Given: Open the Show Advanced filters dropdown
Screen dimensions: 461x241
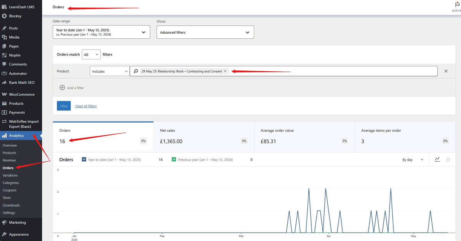Looking at the screenshot, I should [x=205, y=32].
